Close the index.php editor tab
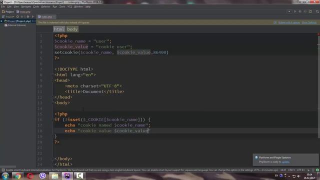This screenshot has width=320, height=180. 54,16
